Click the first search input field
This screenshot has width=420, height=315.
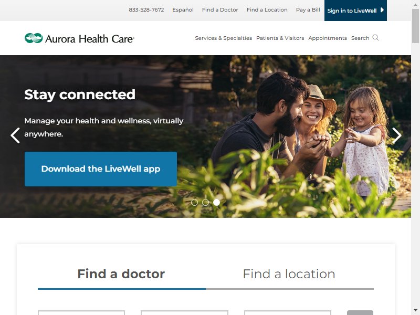click(x=81, y=312)
